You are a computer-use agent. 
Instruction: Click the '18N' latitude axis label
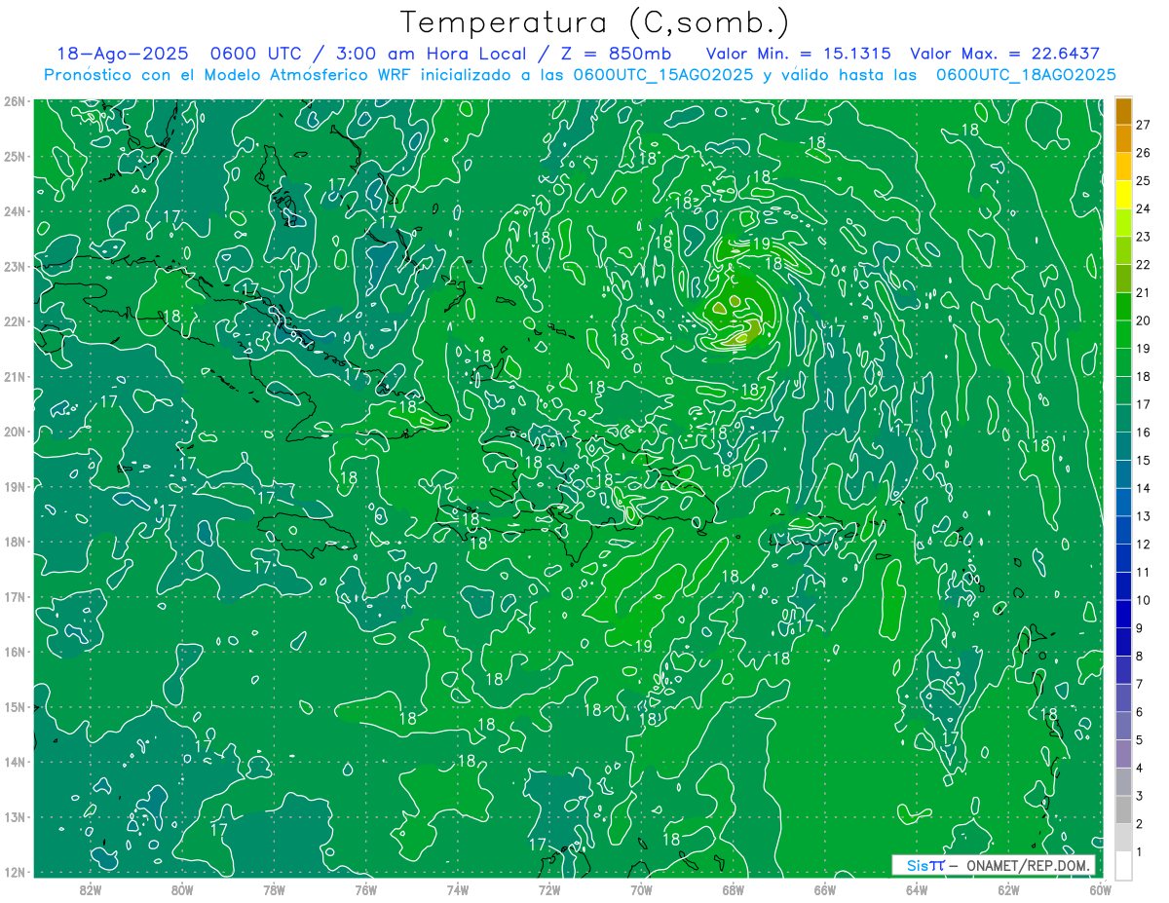[x=15, y=542]
